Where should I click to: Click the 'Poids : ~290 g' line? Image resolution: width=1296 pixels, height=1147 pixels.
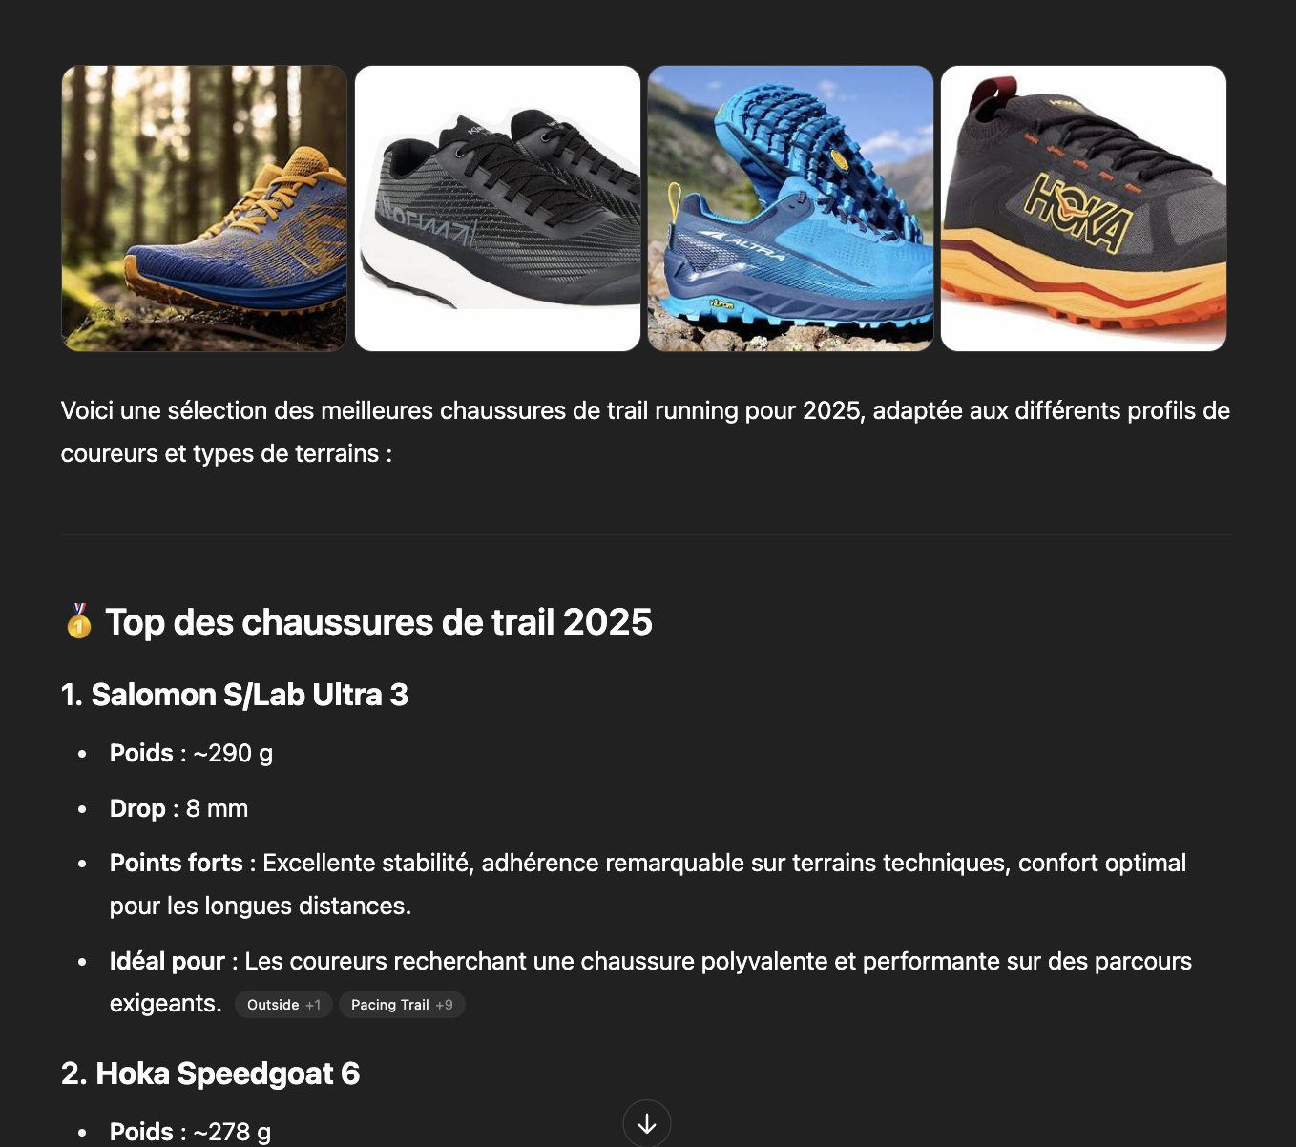(x=191, y=753)
